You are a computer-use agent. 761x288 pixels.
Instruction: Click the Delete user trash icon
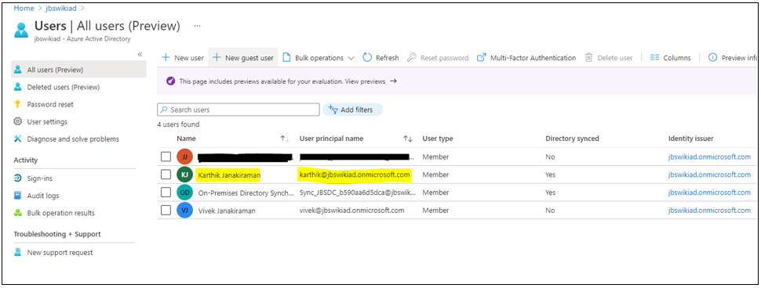(x=588, y=58)
